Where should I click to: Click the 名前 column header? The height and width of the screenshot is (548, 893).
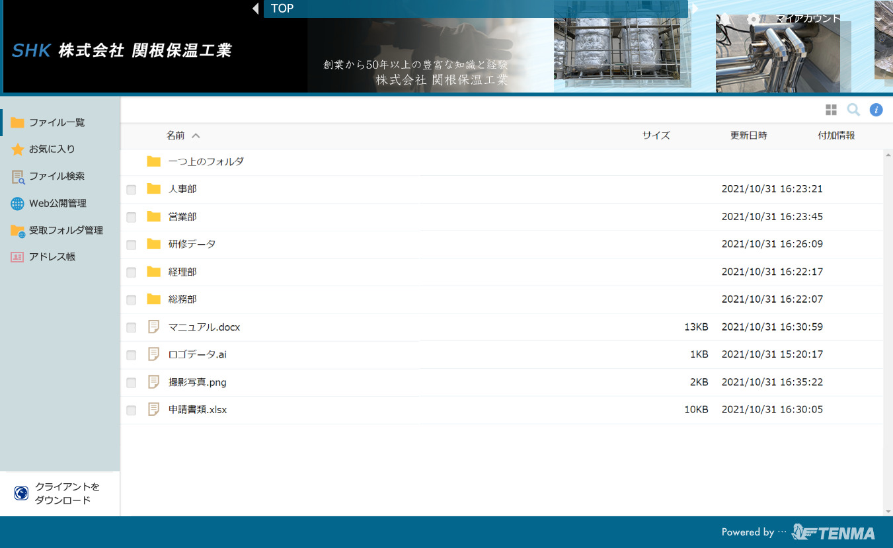coord(176,136)
